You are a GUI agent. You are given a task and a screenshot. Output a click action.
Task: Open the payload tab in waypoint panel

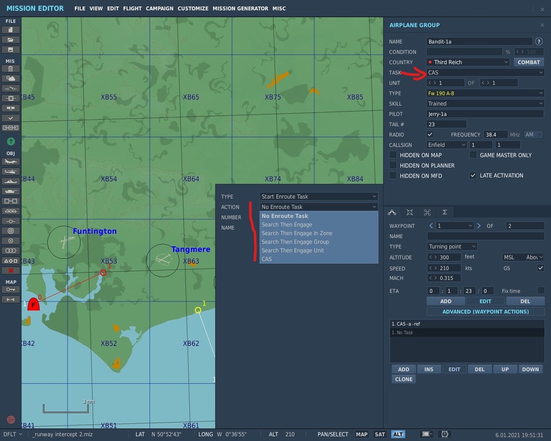(x=409, y=212)
